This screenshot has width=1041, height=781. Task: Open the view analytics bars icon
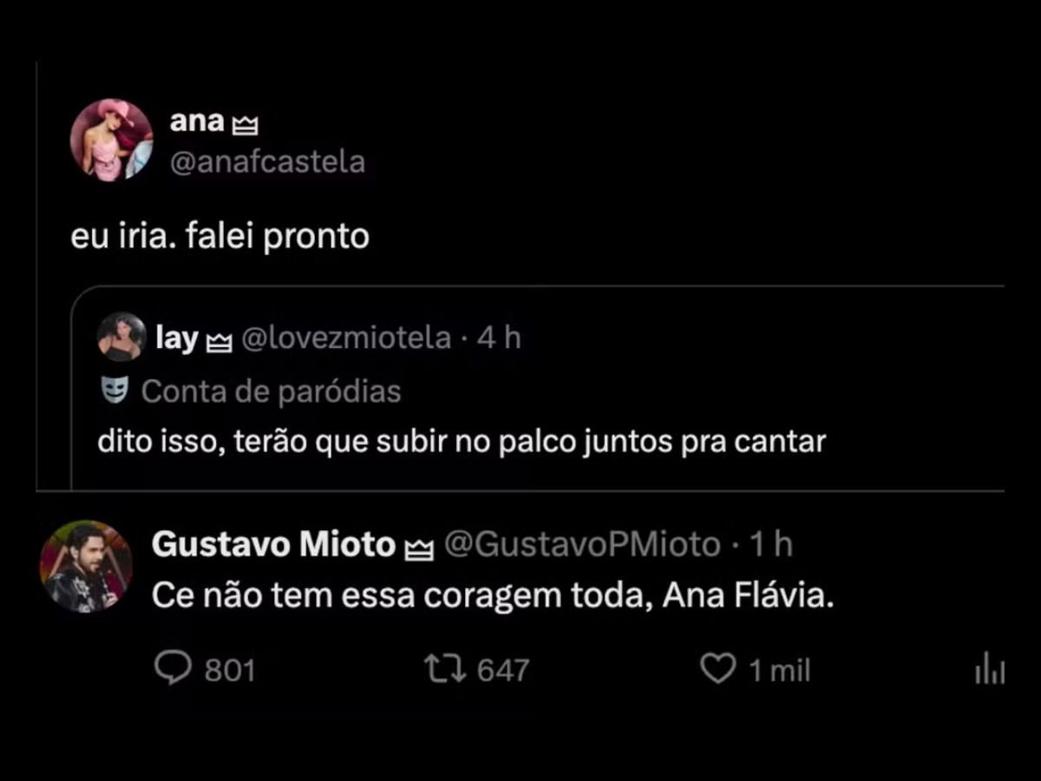(990, 669)
